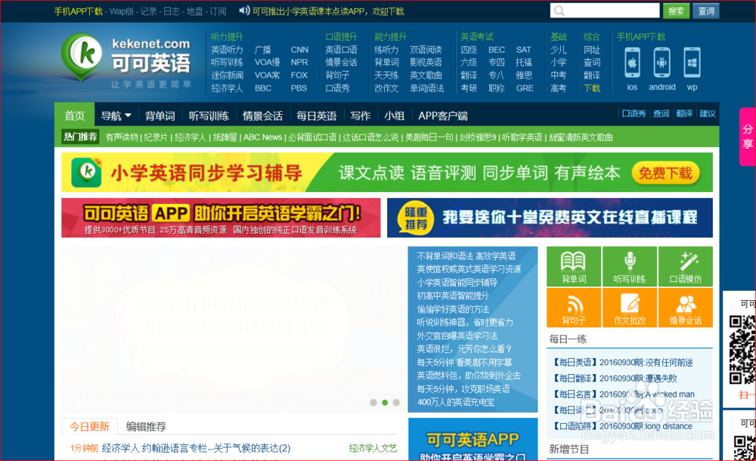Open the 约翰逊语言专栏 article link

(197, 448)
